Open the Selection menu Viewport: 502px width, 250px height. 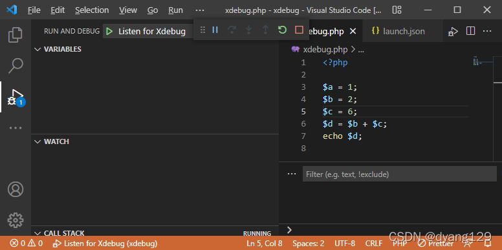92,10
